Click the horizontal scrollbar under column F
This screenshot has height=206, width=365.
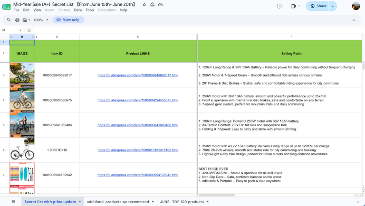217,195
